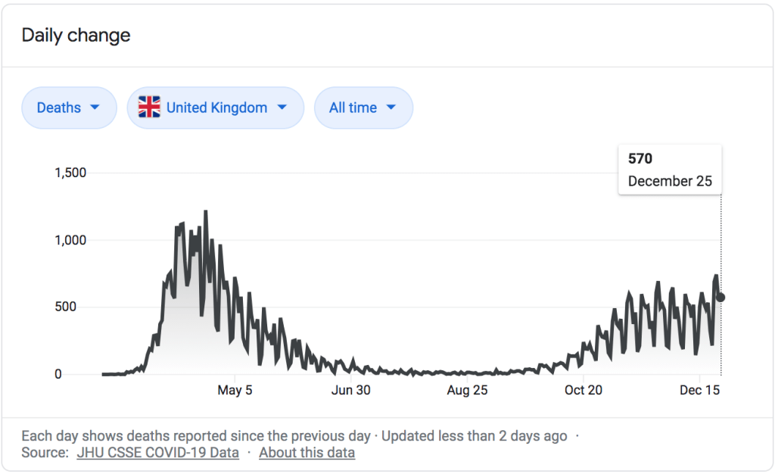Viewport: 775px width, 474px height.
Task: Click the 1,000 y-axis label
Action: 70,240
